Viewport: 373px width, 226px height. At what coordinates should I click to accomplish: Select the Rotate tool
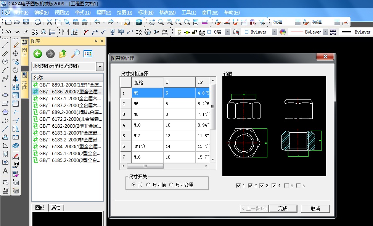(16, 70)
